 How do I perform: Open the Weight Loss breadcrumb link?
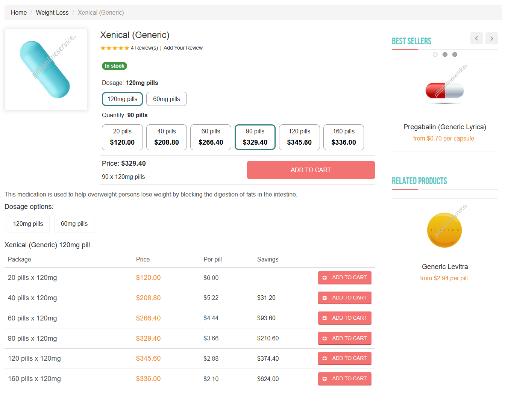pos(52,12)
